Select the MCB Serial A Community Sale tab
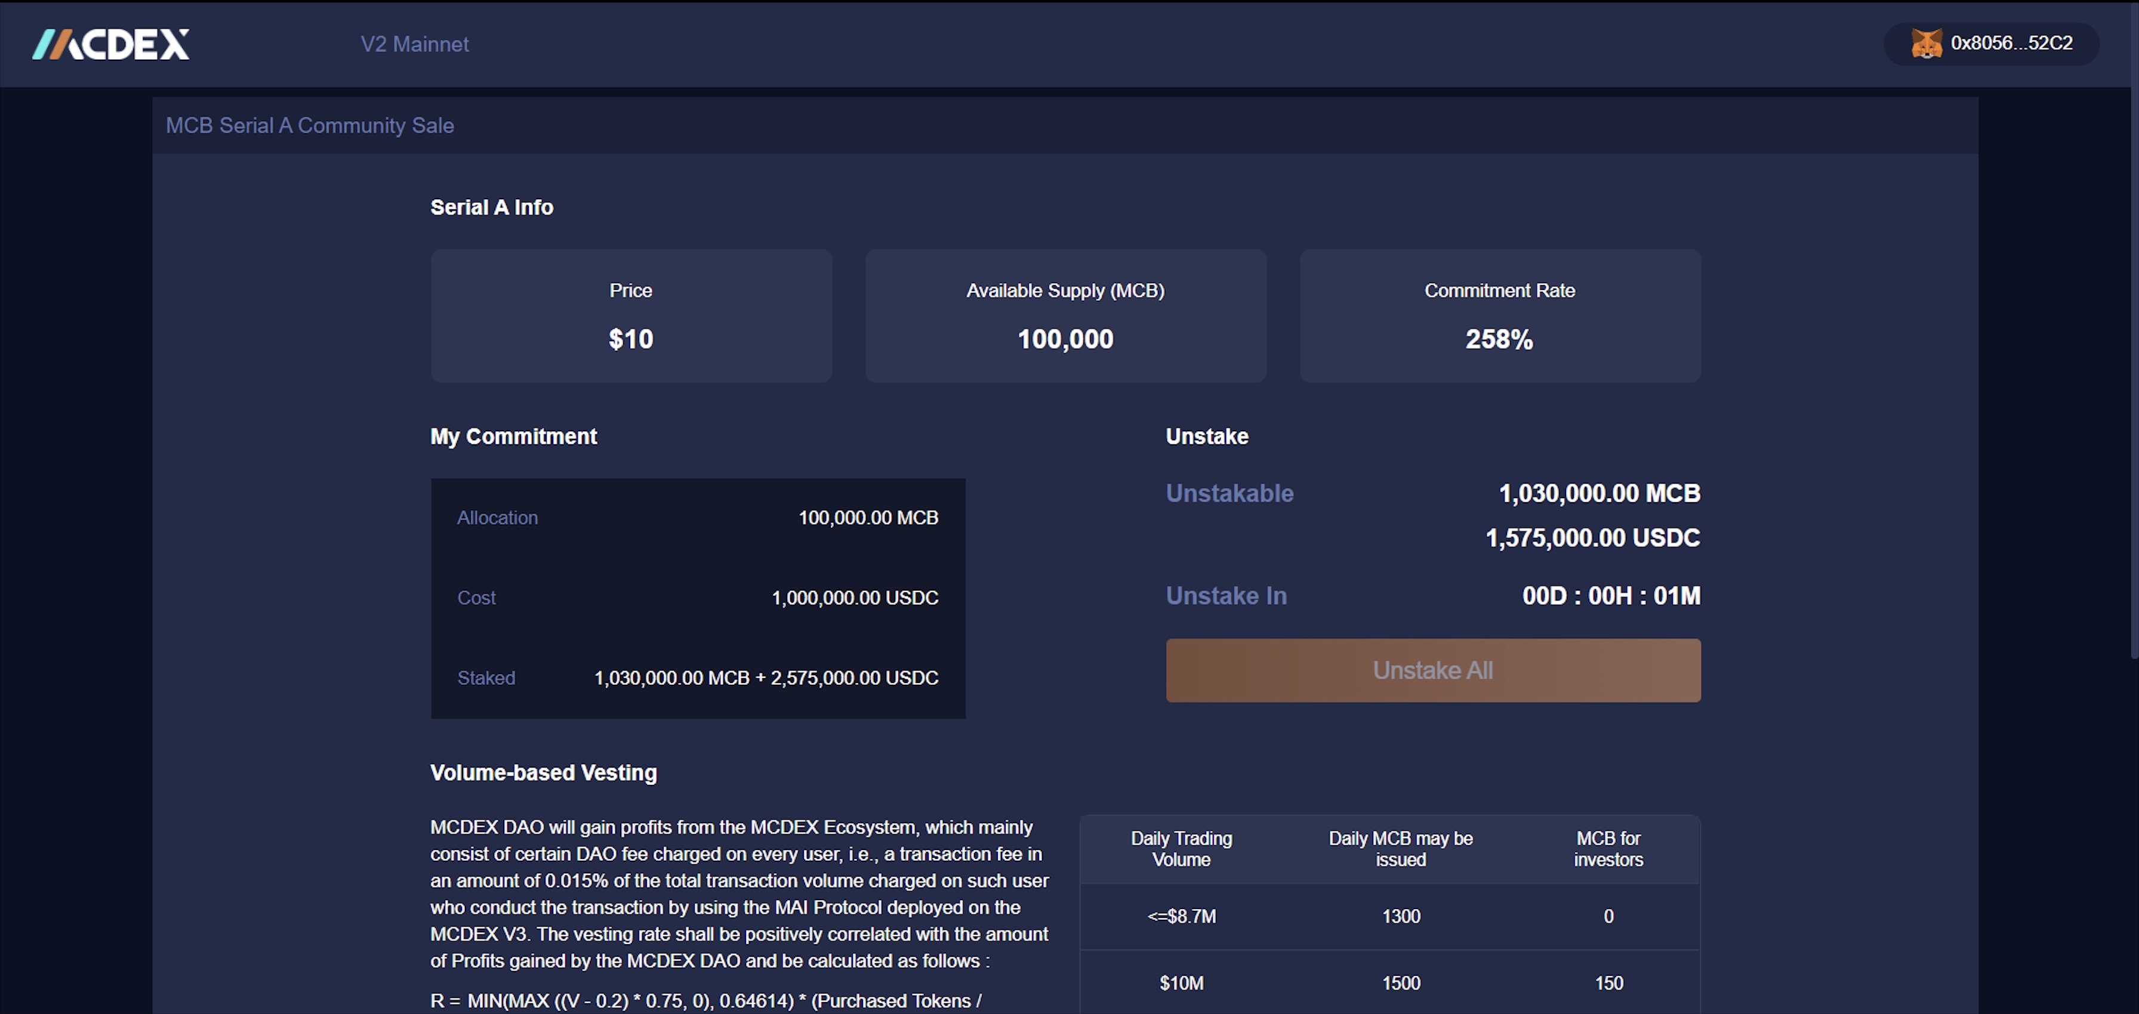Screen dimensions: 2139x1014 click(x=310, y=125)
